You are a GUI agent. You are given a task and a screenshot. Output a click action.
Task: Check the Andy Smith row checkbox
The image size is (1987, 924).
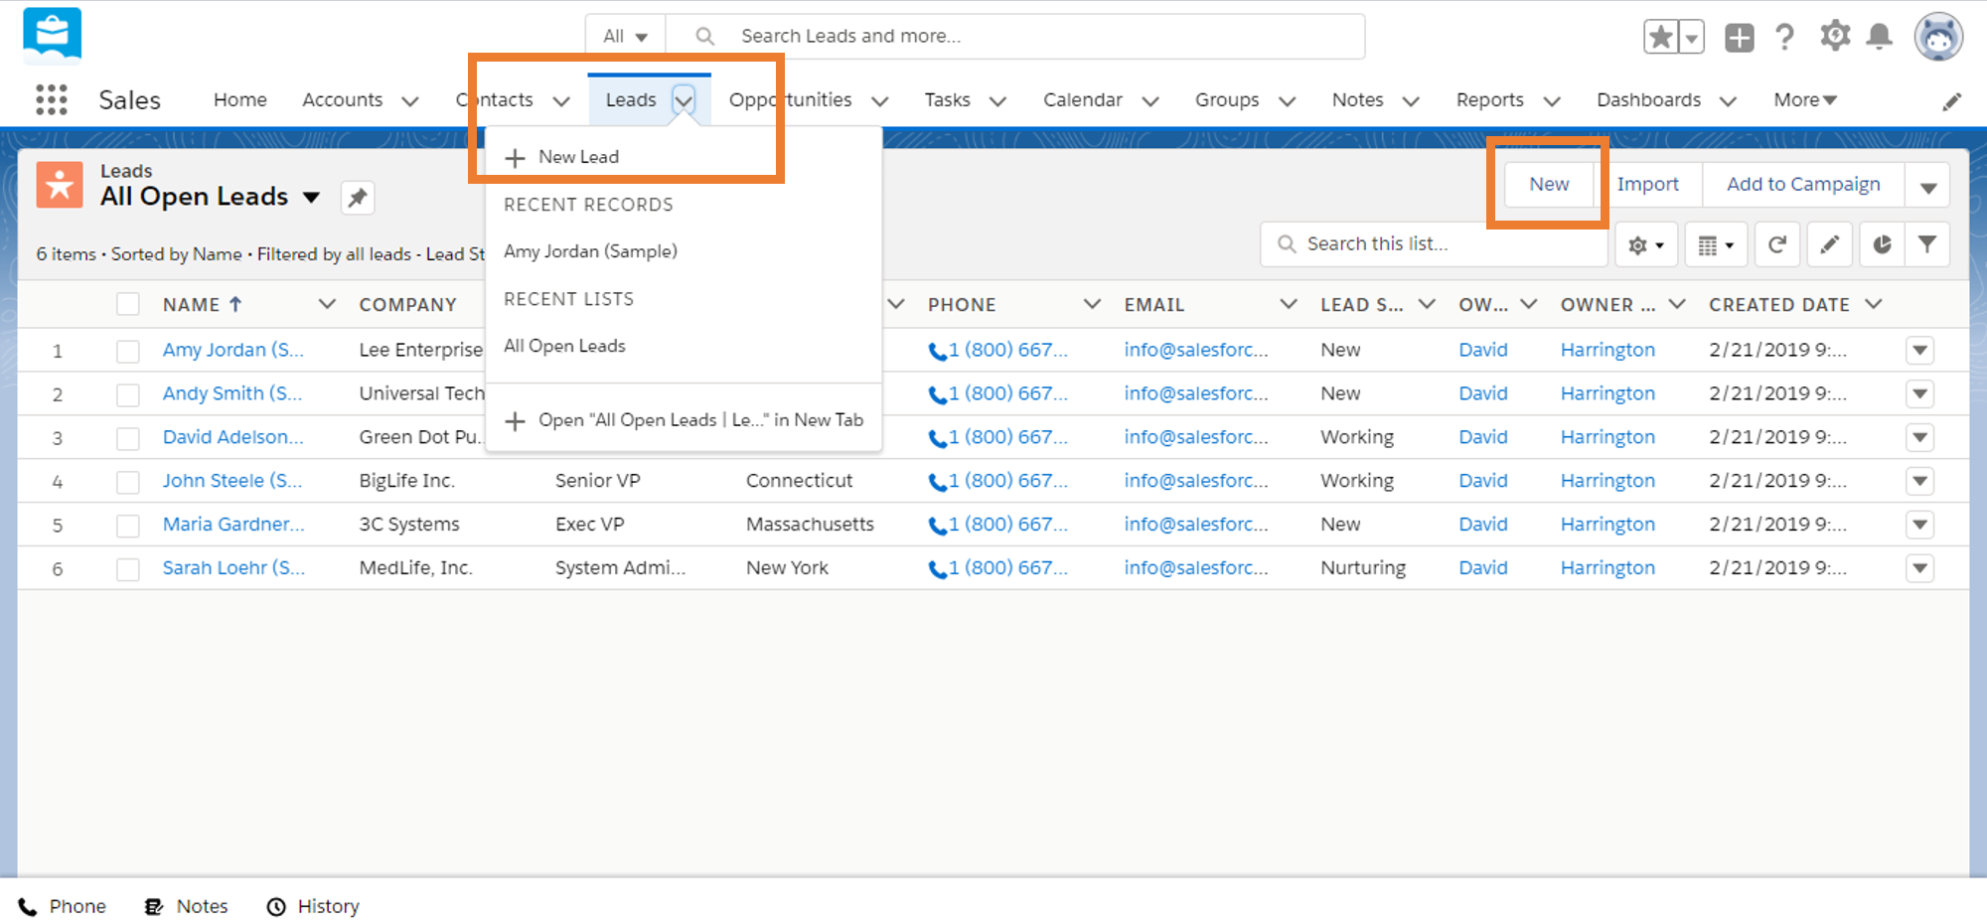point(128,394)
